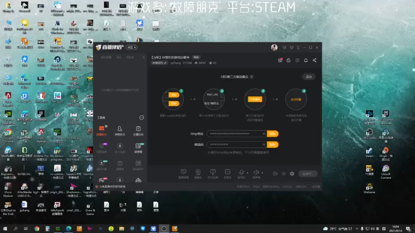Select the first scene tab in left panel
The height and width of the screenshot is (233, 415).
pos(106,57)
